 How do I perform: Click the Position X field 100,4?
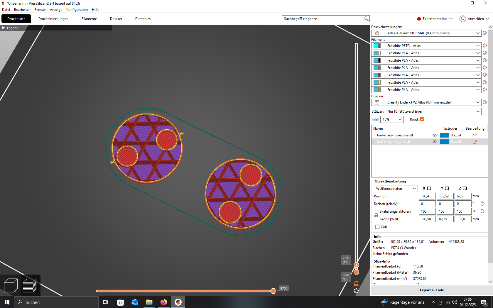point(427,196)
